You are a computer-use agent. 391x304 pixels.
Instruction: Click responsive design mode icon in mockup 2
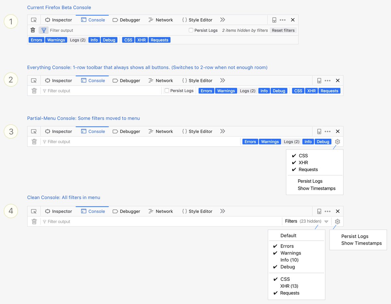[x=319, y=81]
